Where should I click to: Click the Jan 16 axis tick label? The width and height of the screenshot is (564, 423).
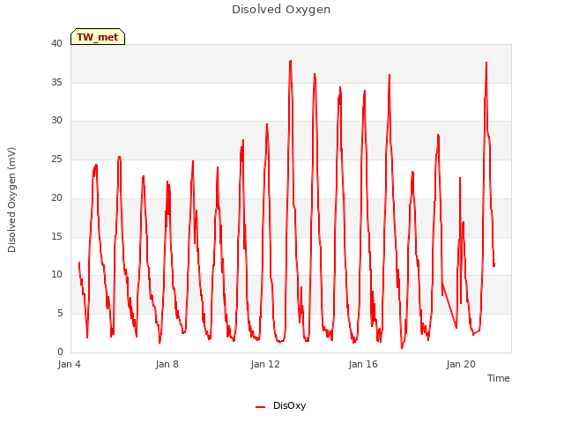[x=363, y=364]
